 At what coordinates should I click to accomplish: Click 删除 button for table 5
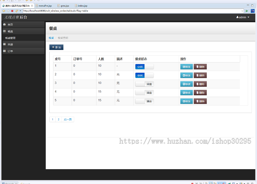click(x=200, y=101)
